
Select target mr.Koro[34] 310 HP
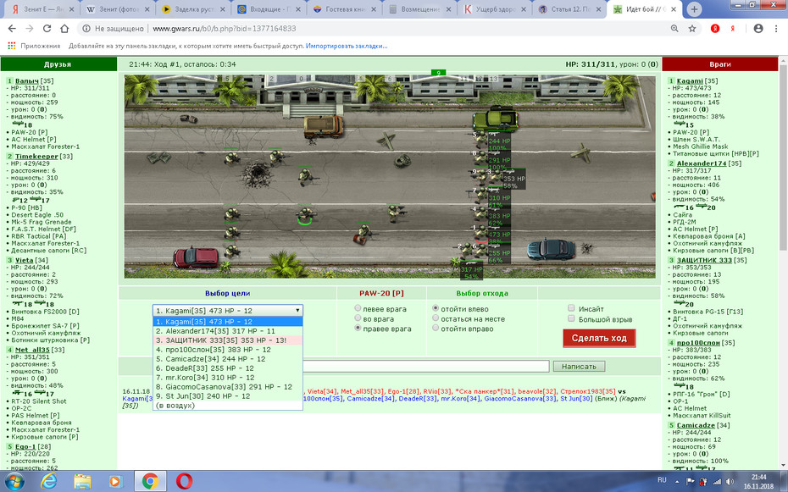[x=228, y=378]
